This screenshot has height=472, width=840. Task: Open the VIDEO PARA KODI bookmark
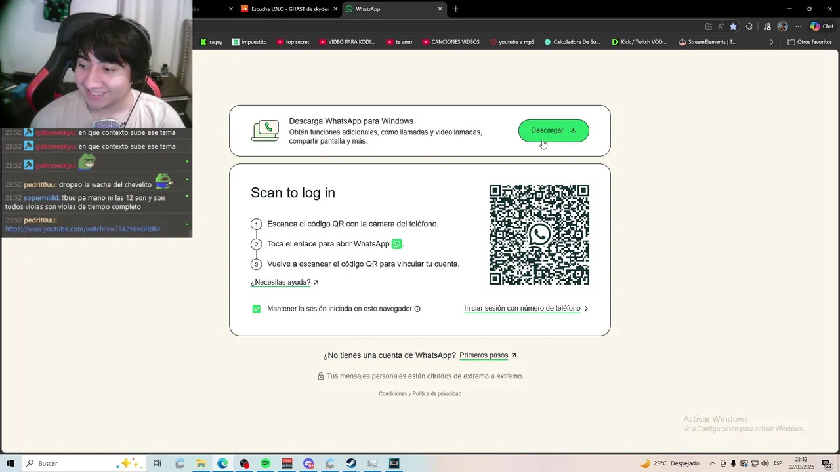point(347,42)
